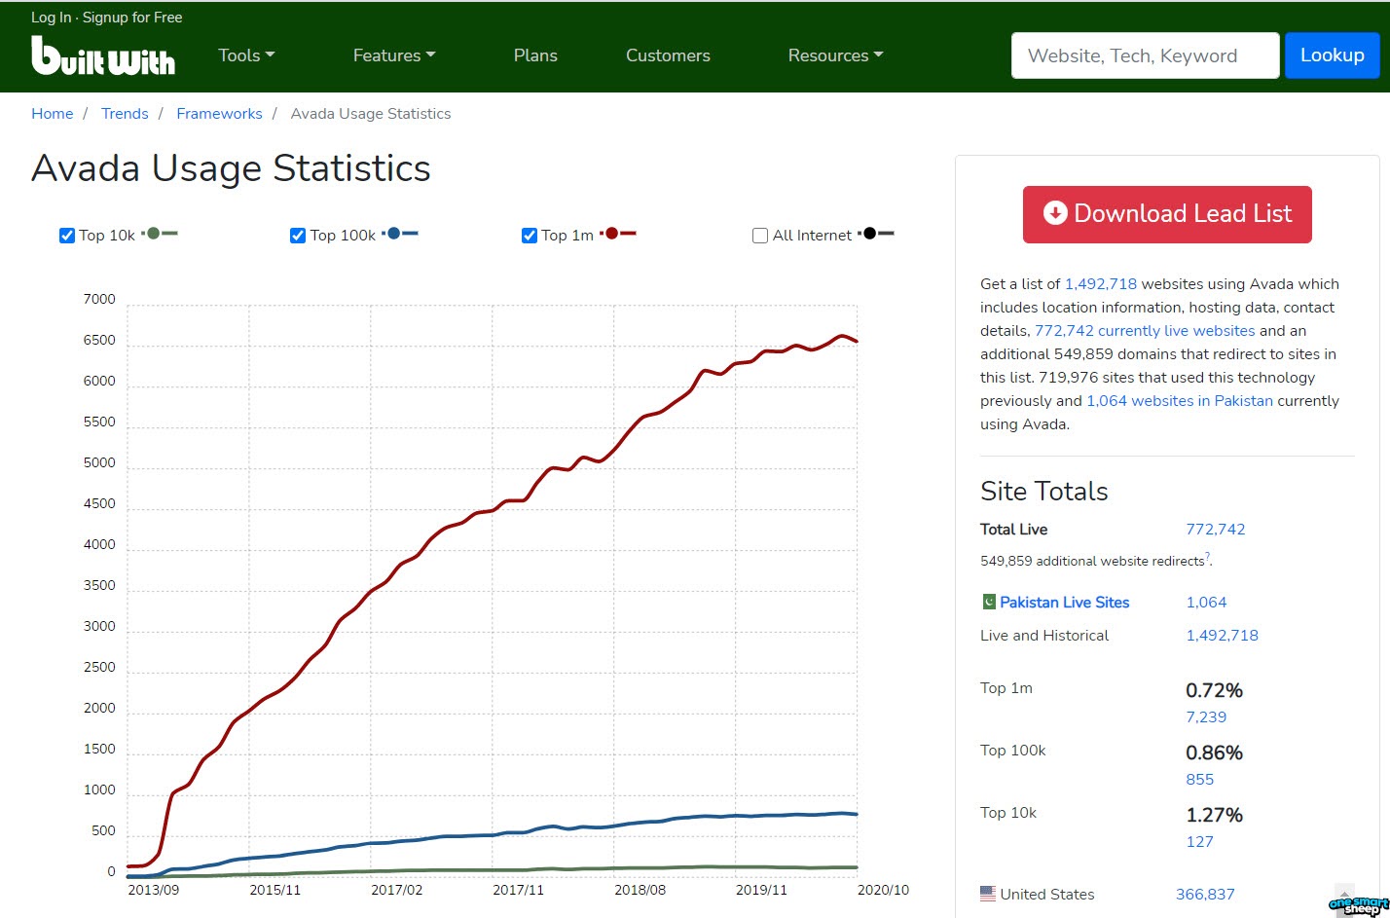Open 1,064 websites in Pakistan link
The width and height of the screenshot is (1390, 918).
[1180, 401]
